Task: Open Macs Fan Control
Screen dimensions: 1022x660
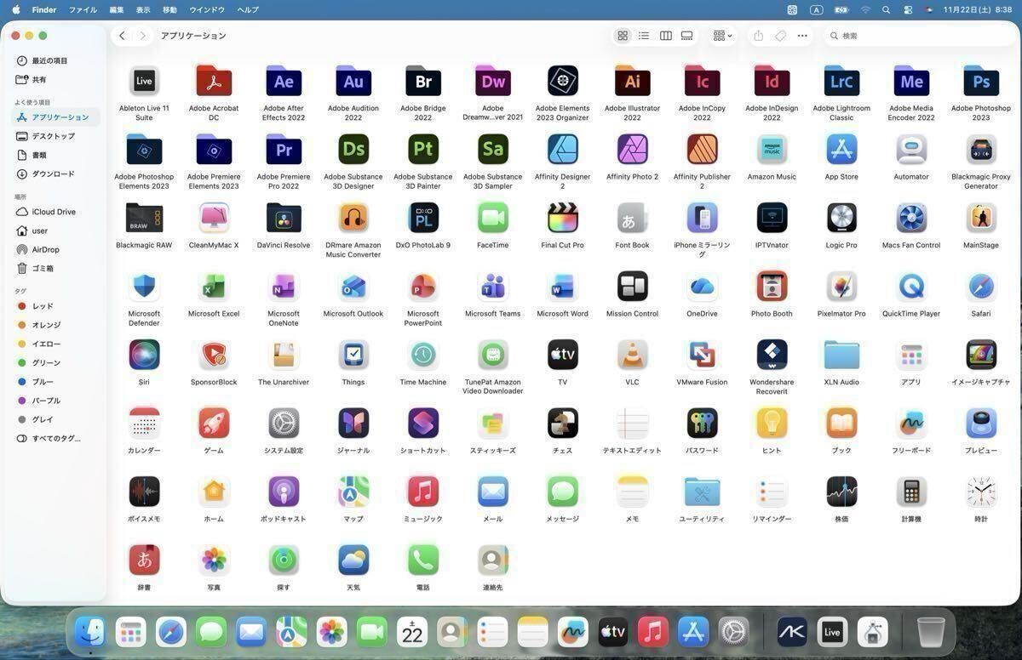Action: pyautogui.click(x=911, y=218)
